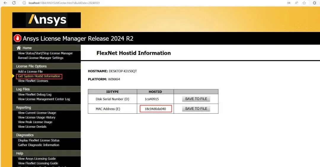
Task: Open View FlexNet Debug Log
Action: pos(35,95)
